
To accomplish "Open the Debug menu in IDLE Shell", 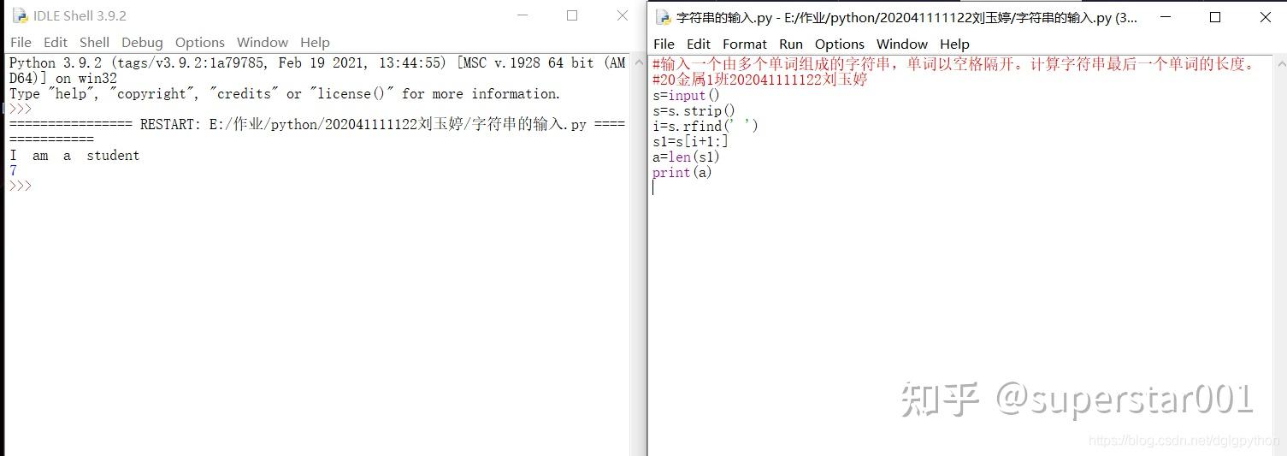I will pos(142,42).
